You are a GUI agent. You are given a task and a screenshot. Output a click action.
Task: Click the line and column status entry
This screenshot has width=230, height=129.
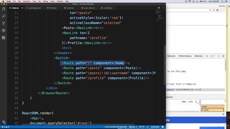[116, 127]
